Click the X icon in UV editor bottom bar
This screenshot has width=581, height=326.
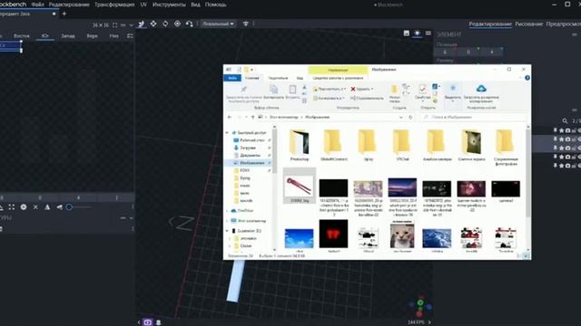click(x=35, y=207)
